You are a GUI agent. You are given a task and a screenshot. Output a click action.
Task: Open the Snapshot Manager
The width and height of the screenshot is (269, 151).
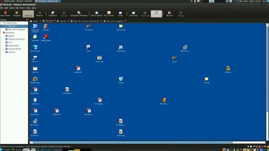point(79,14)
